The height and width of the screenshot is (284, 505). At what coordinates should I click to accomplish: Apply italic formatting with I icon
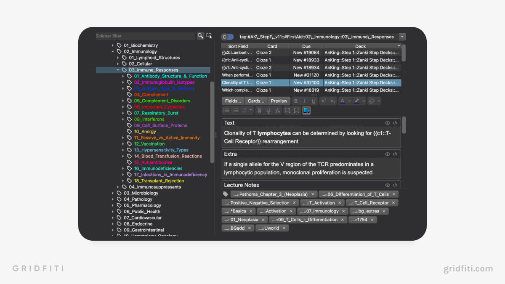pos(305,101)
